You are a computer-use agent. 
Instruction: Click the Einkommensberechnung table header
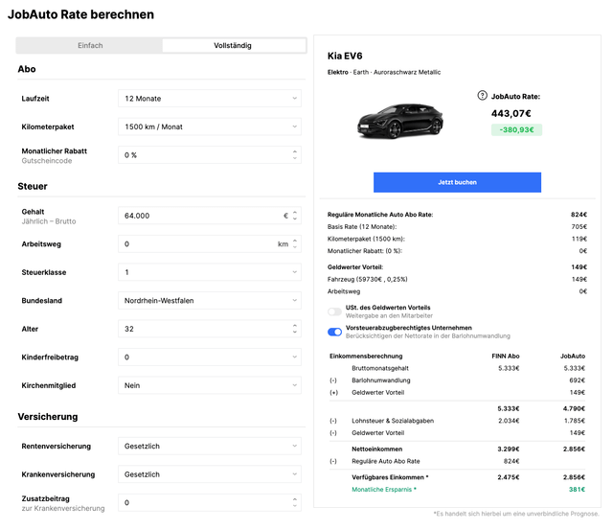pos(366,356)
